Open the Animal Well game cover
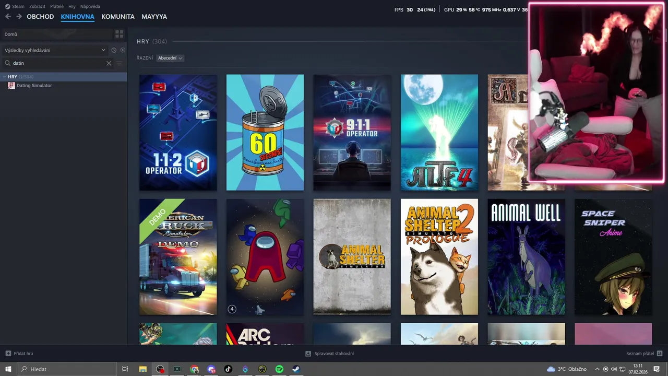The height and width of the screenshot is (376, 668). click(x=527, y=257)
